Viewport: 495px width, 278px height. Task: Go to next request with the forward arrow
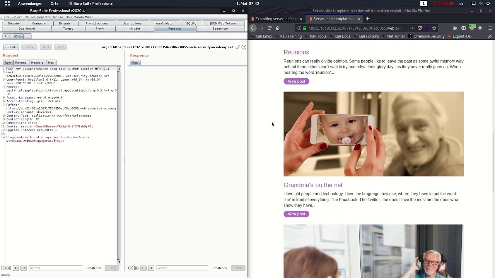(59, 47)
